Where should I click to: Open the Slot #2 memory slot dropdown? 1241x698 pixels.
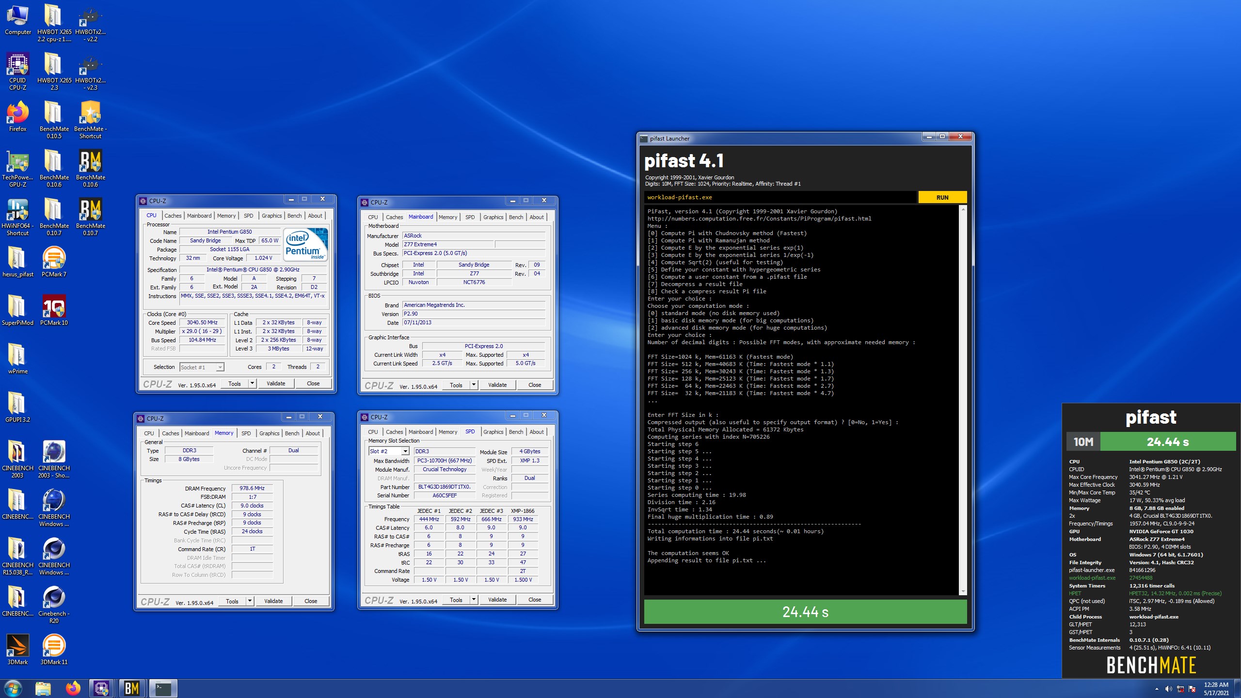pos(388,451)
